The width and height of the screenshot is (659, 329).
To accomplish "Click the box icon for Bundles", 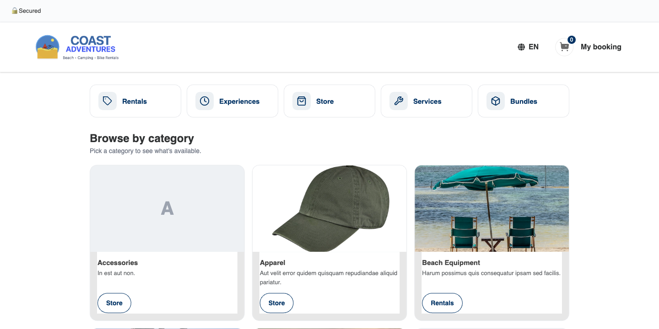I will point(496,101).
